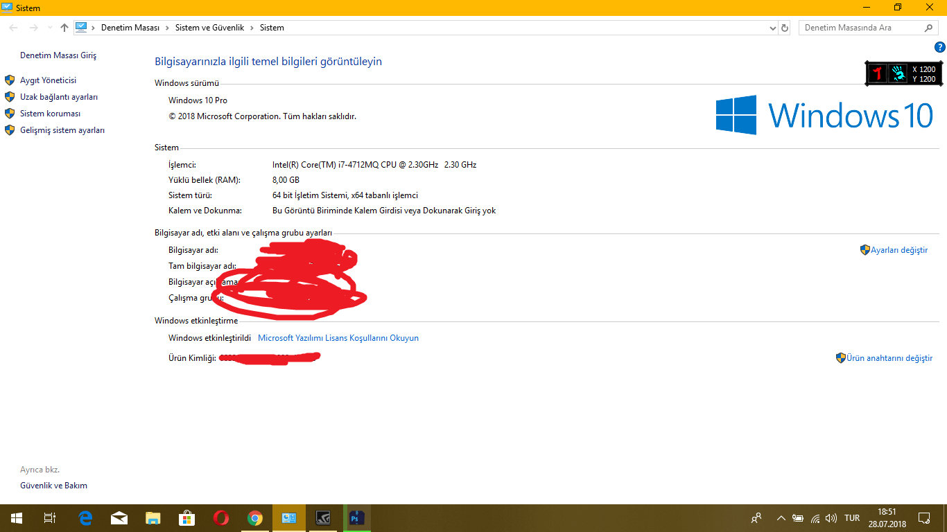The width and height of the screenshot is (947, 532).
Task: Click Ürün anahtarını değiştir link
Action: (x=889, y=358)
